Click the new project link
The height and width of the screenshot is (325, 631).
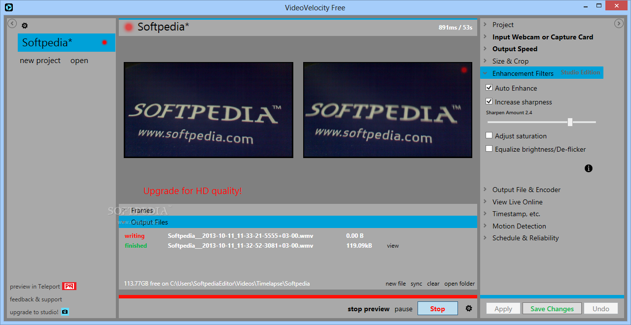tap(40, 61)
